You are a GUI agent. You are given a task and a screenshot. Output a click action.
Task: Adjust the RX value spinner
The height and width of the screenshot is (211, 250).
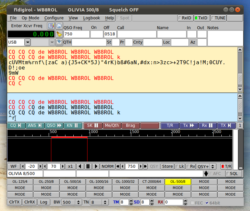pyautogui.click(x=185, y=202)
